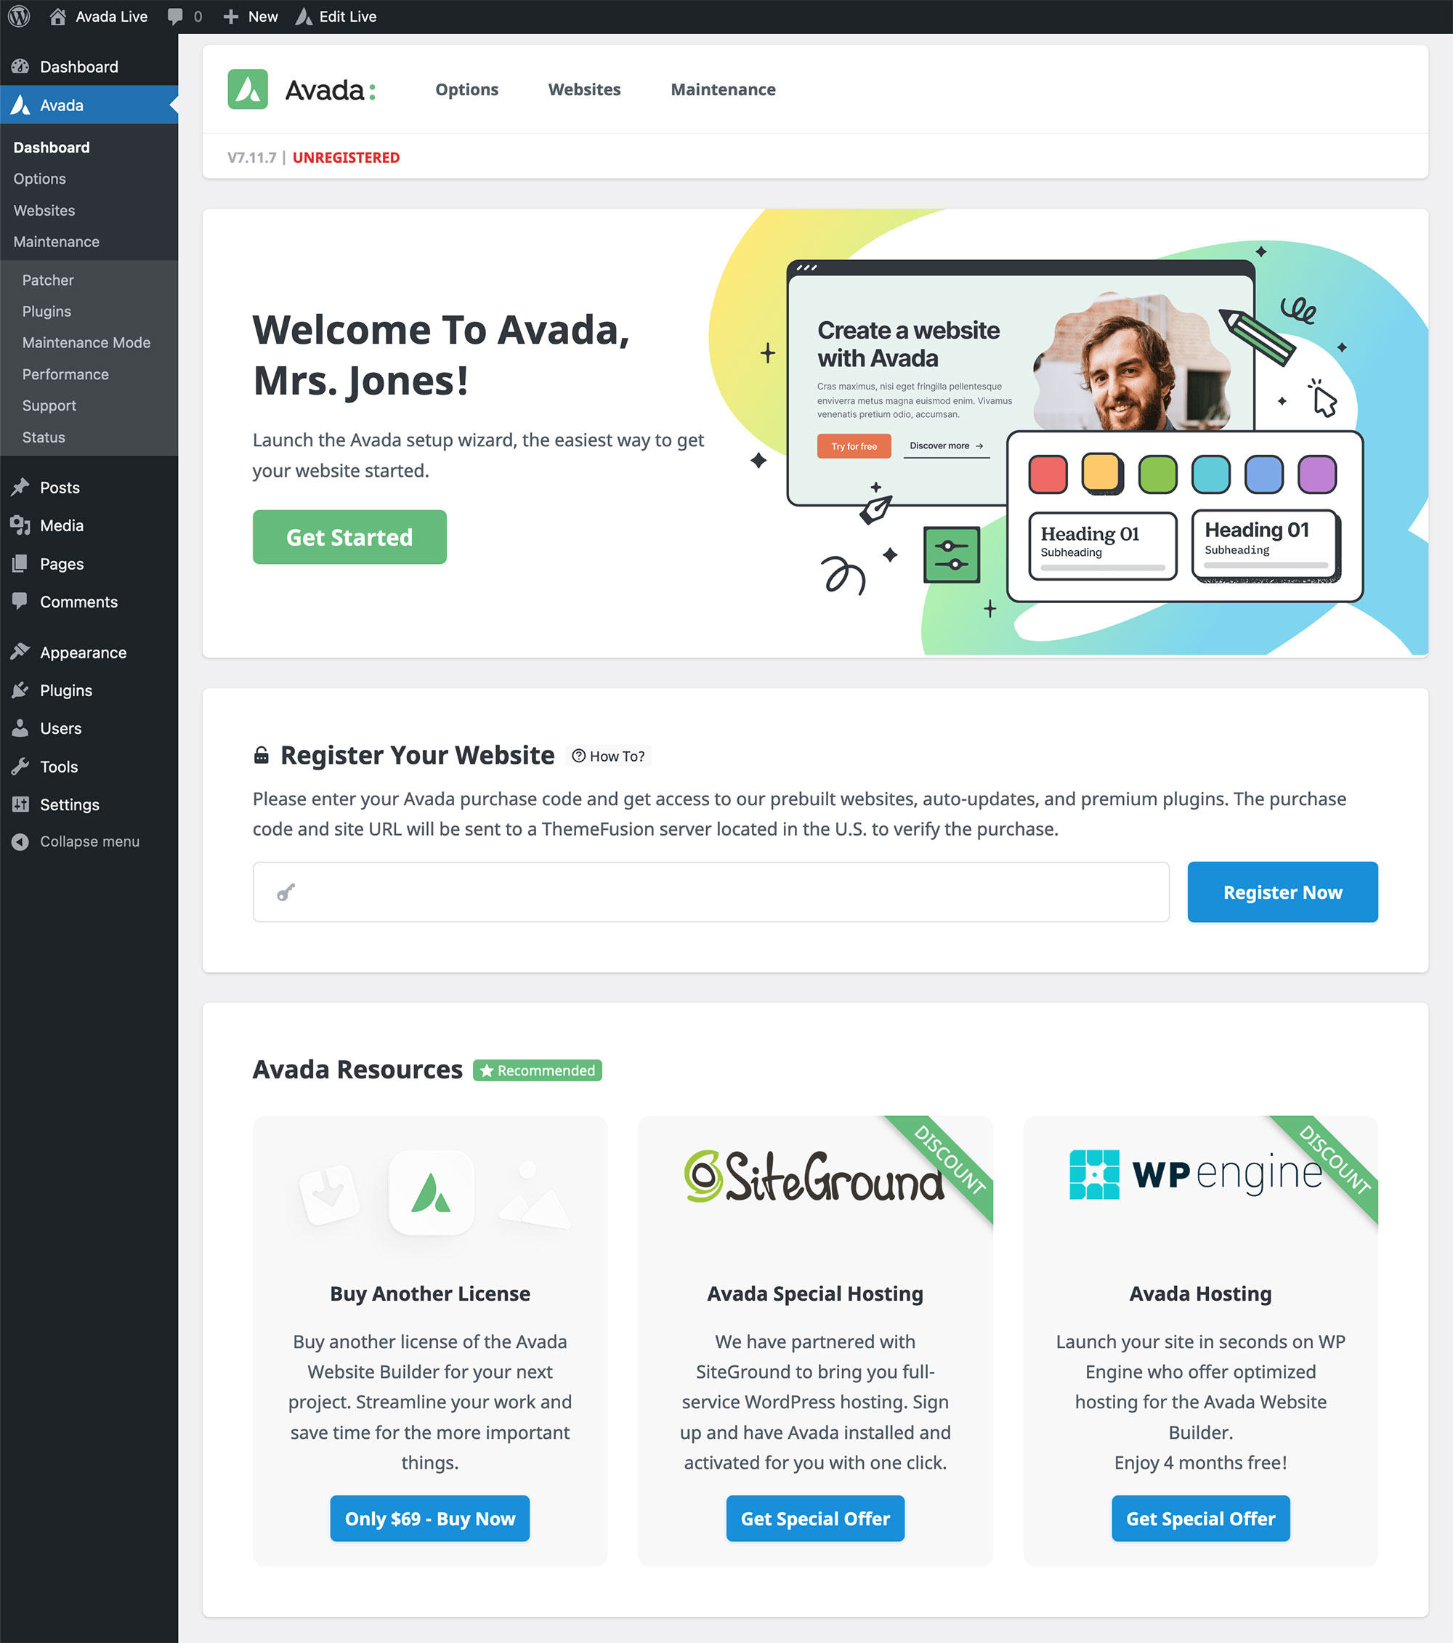
Task: Click the Websites tab in Avada header
Action: pyautogui.click(x=585, y=90)
